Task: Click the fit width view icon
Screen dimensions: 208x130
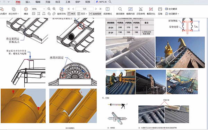Action: (44, 14)
